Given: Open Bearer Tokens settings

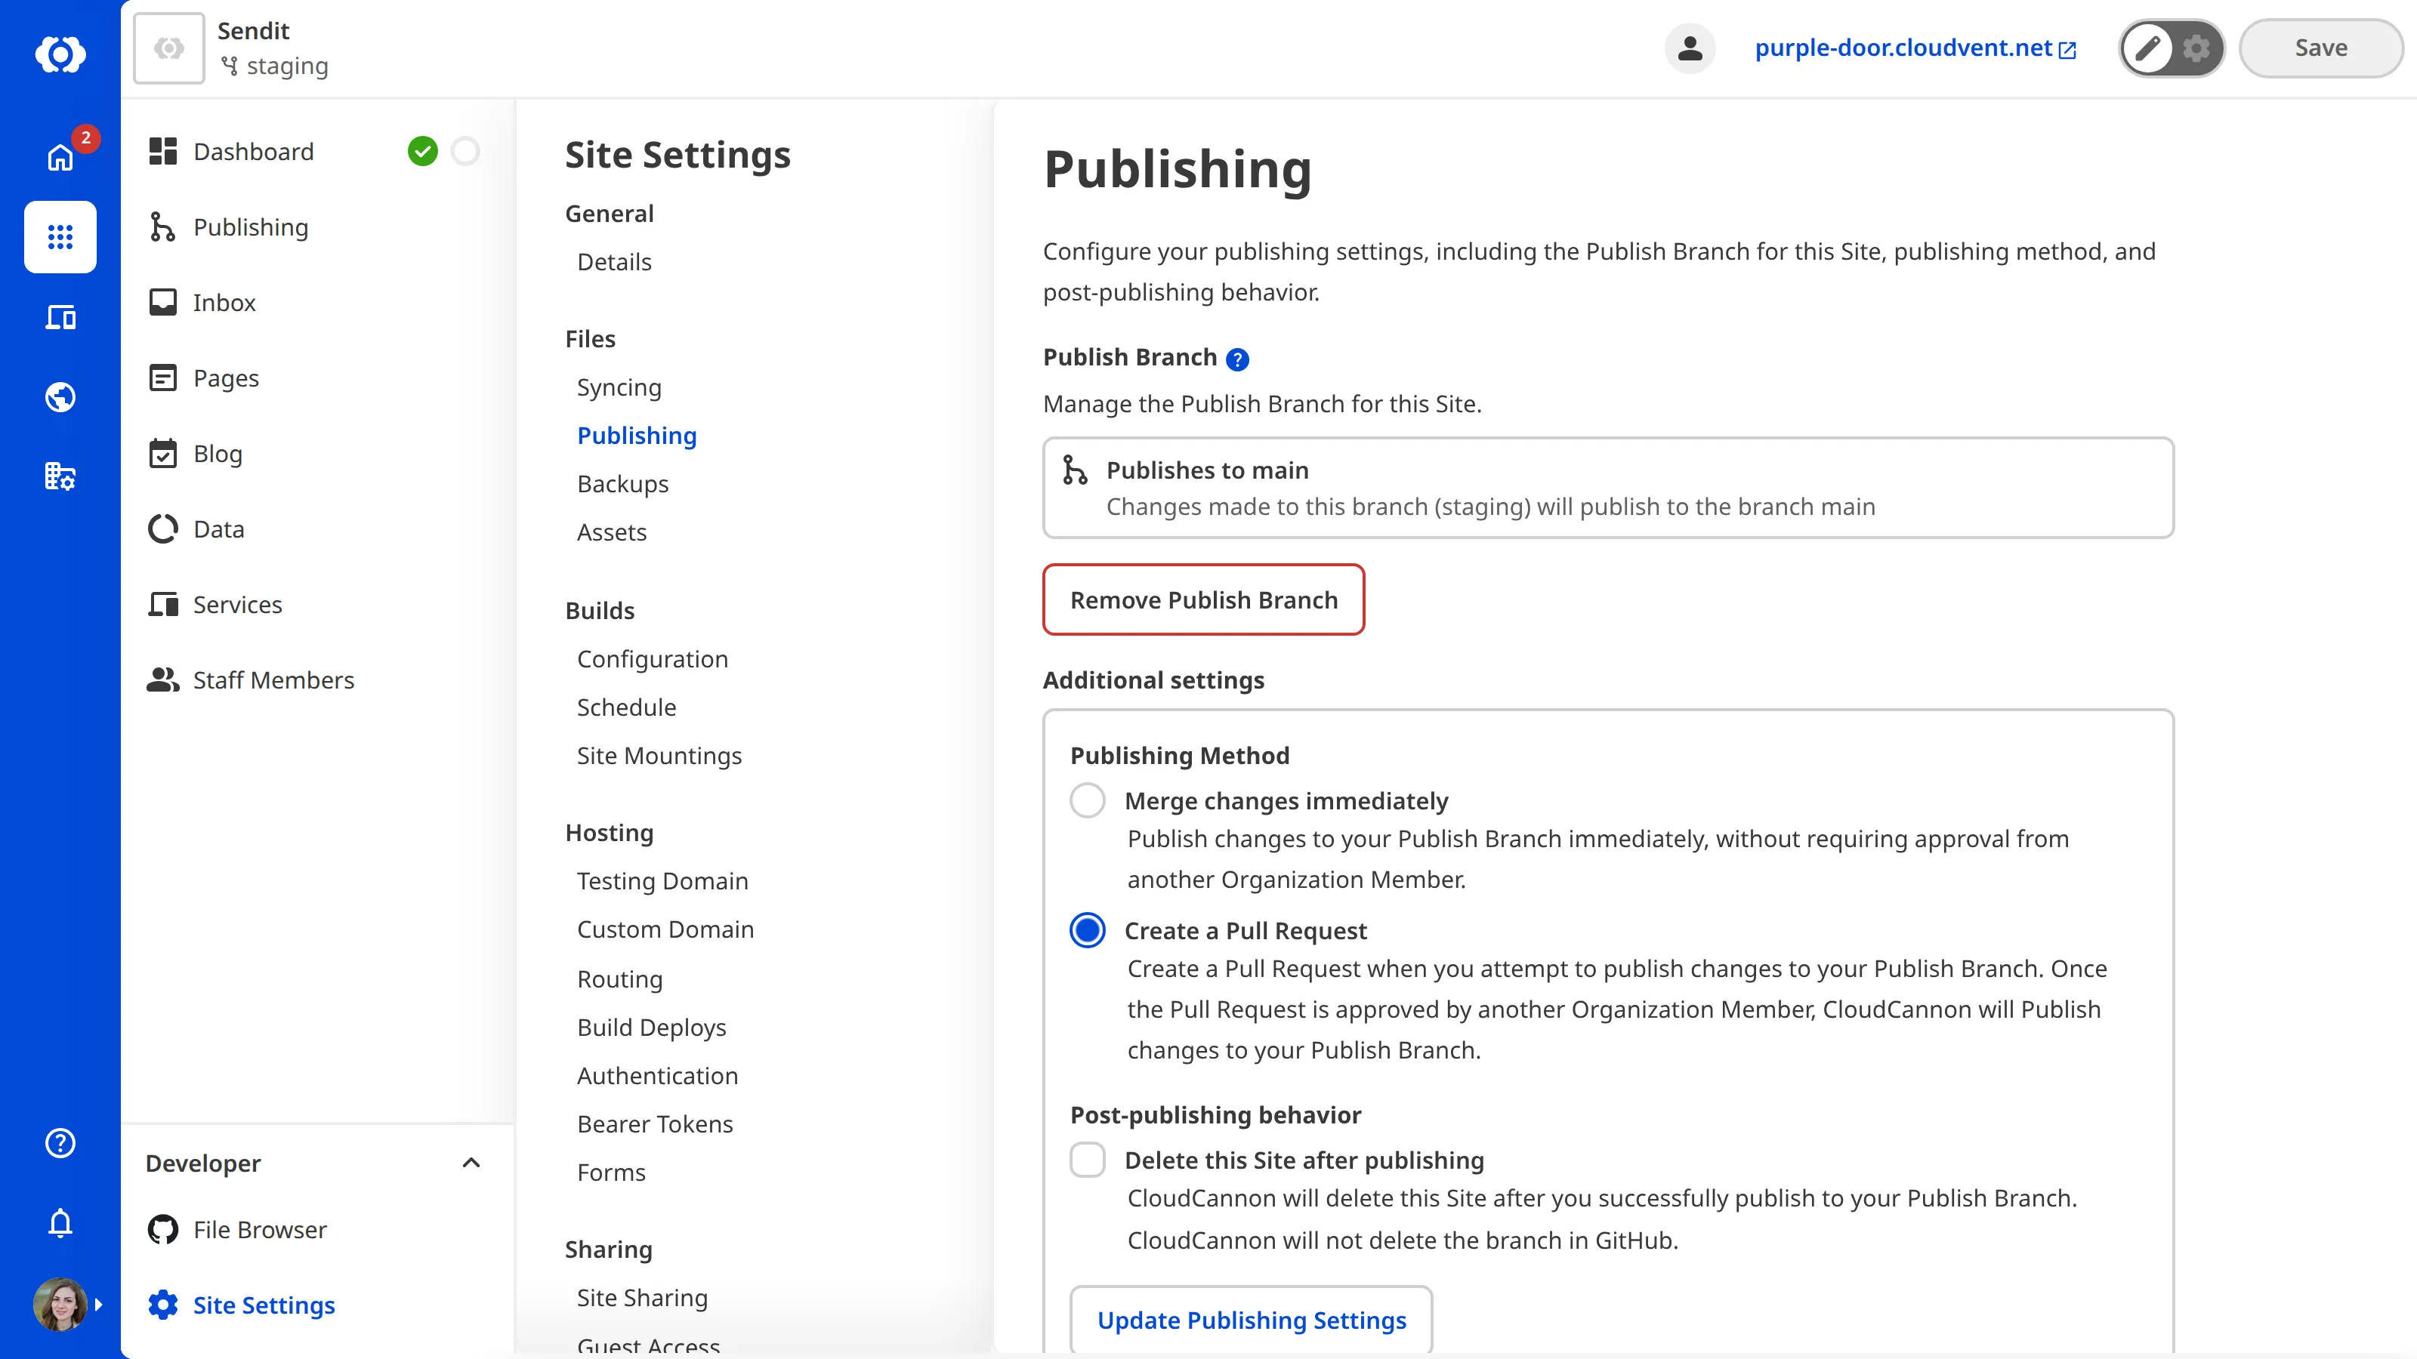Looking at the screenshot, I should (x=655, y=1123).
